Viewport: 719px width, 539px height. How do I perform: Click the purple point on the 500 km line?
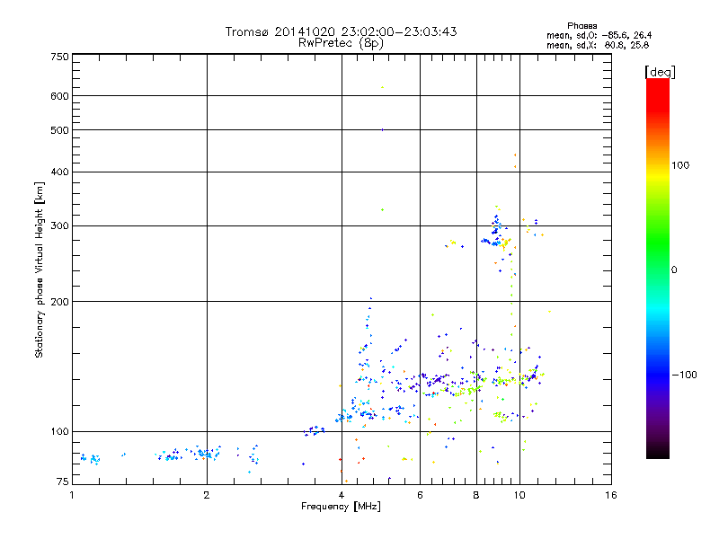(383, 129)
